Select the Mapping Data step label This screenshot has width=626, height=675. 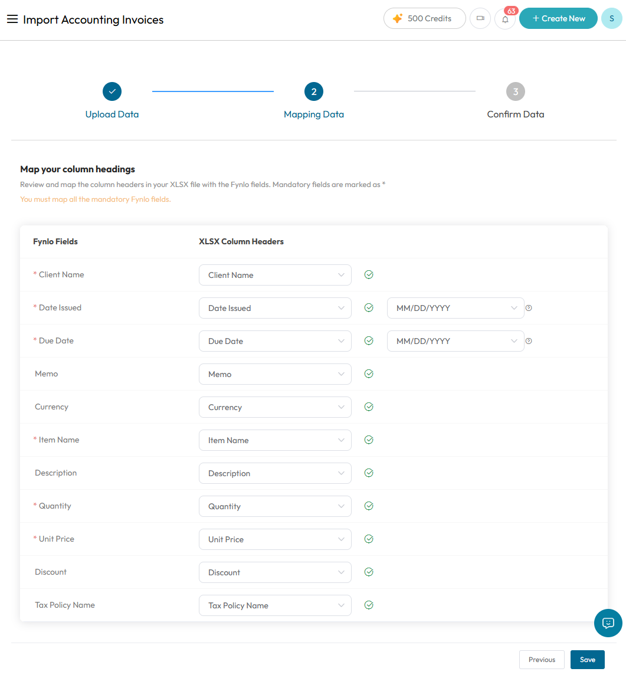coord(314,114)
